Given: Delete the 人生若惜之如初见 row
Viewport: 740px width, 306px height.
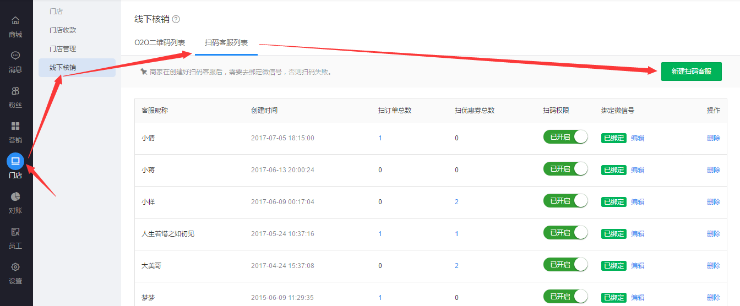Looking at the screenshot, I should (713, 234).
